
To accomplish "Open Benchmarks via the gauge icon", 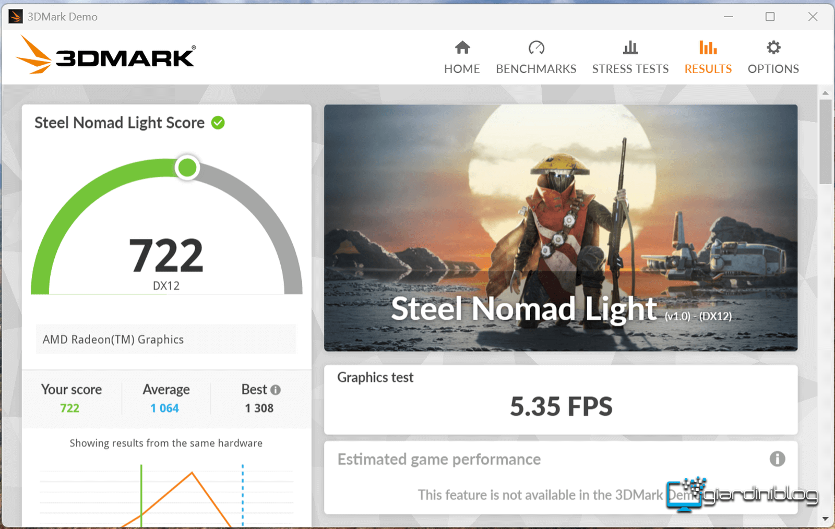I will [536, 48].
